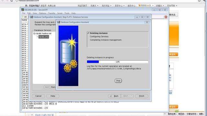
Task: Select the racdb.hadba.net tree root
Action: tap(43, 34)
